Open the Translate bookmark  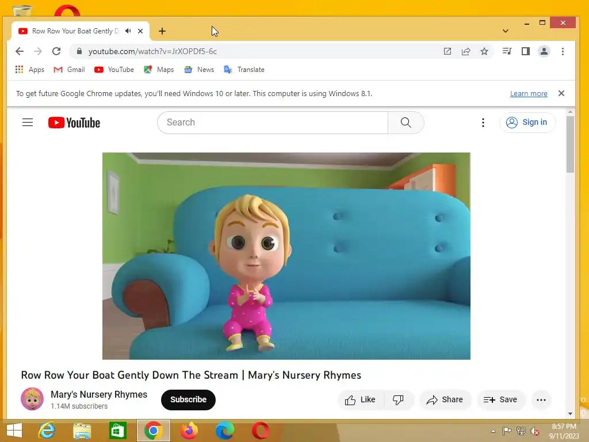(x=244, y=70)
